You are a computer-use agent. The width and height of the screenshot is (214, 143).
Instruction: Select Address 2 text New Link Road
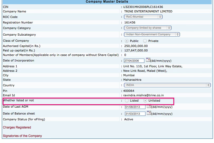click(134, 71)
